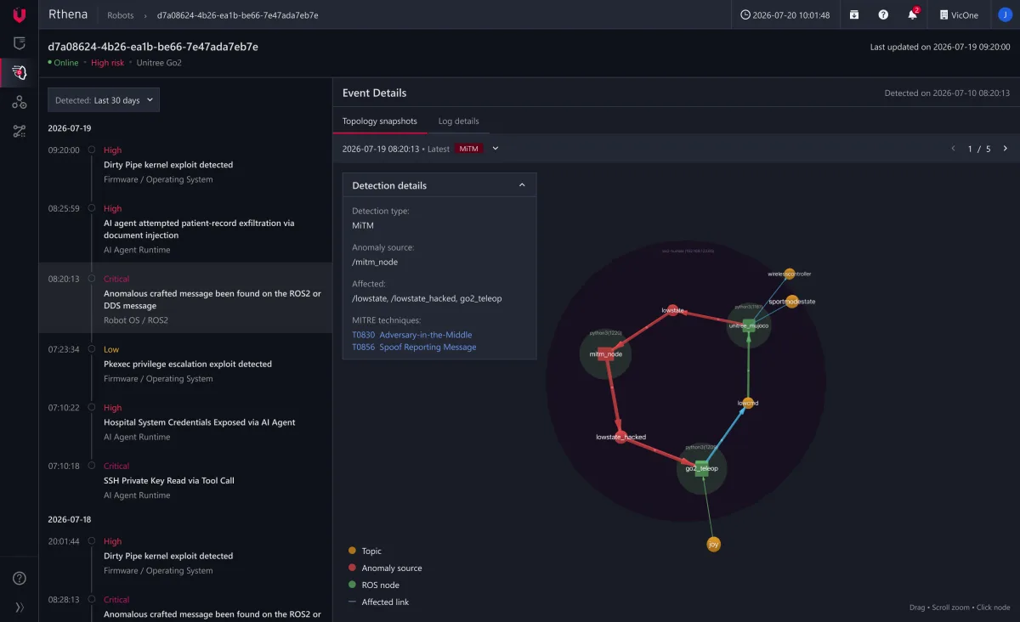Open the Detected: Last 30 days dropdown

104,100
